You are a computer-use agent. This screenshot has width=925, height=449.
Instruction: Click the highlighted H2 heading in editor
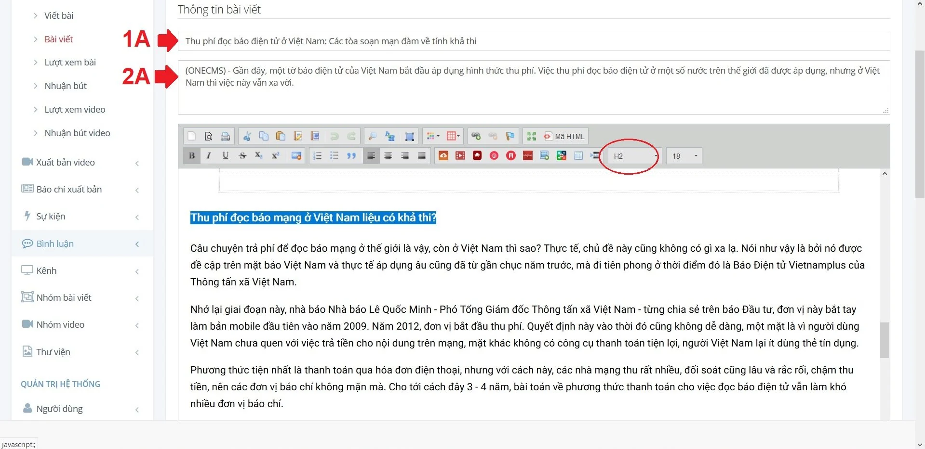click(x=313, y=218)
